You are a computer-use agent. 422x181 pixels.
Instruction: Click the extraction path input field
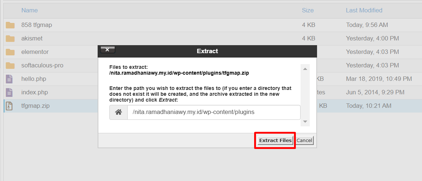click(x=214, y=113)
